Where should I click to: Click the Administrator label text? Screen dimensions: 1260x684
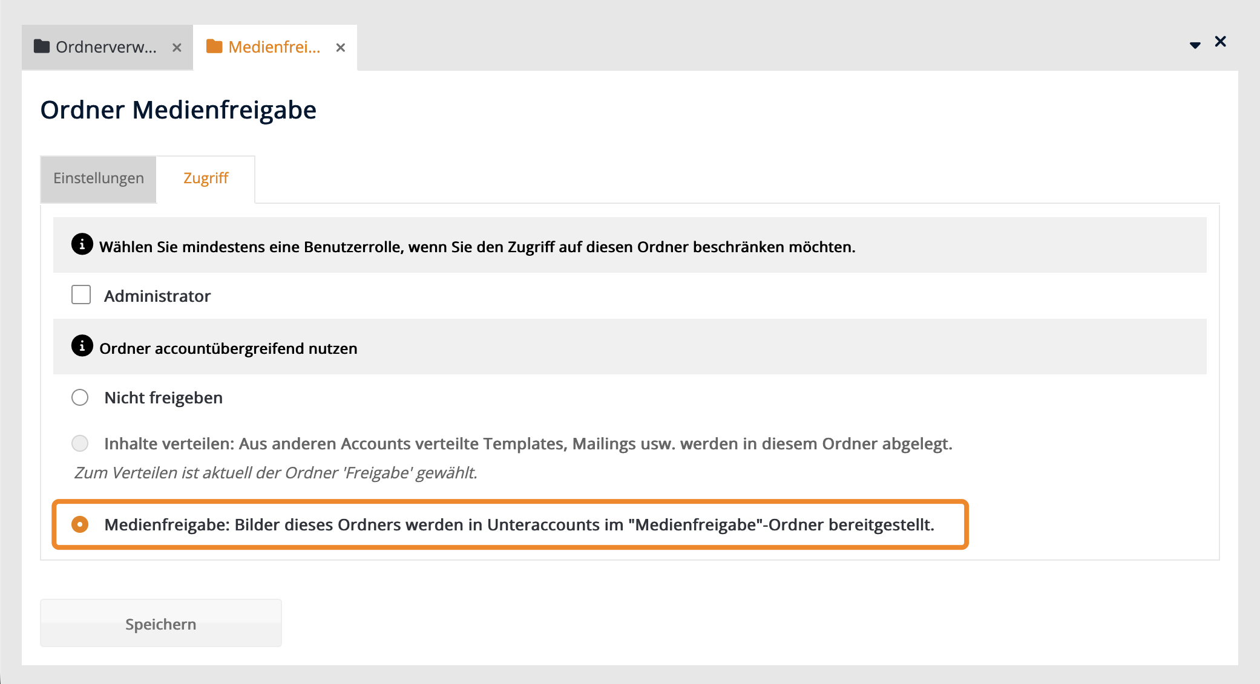click(x=157, y=296)
